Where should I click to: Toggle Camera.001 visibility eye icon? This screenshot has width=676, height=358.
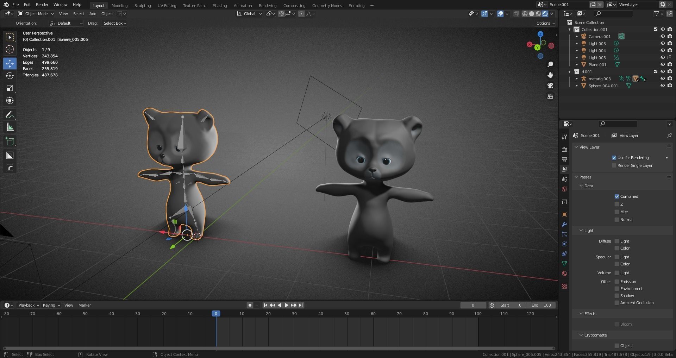[x=663, y=36]
